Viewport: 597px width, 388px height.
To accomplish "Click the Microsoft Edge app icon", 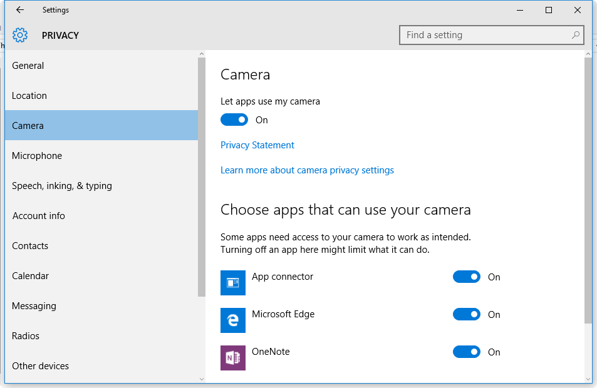I will pos(233,320).
